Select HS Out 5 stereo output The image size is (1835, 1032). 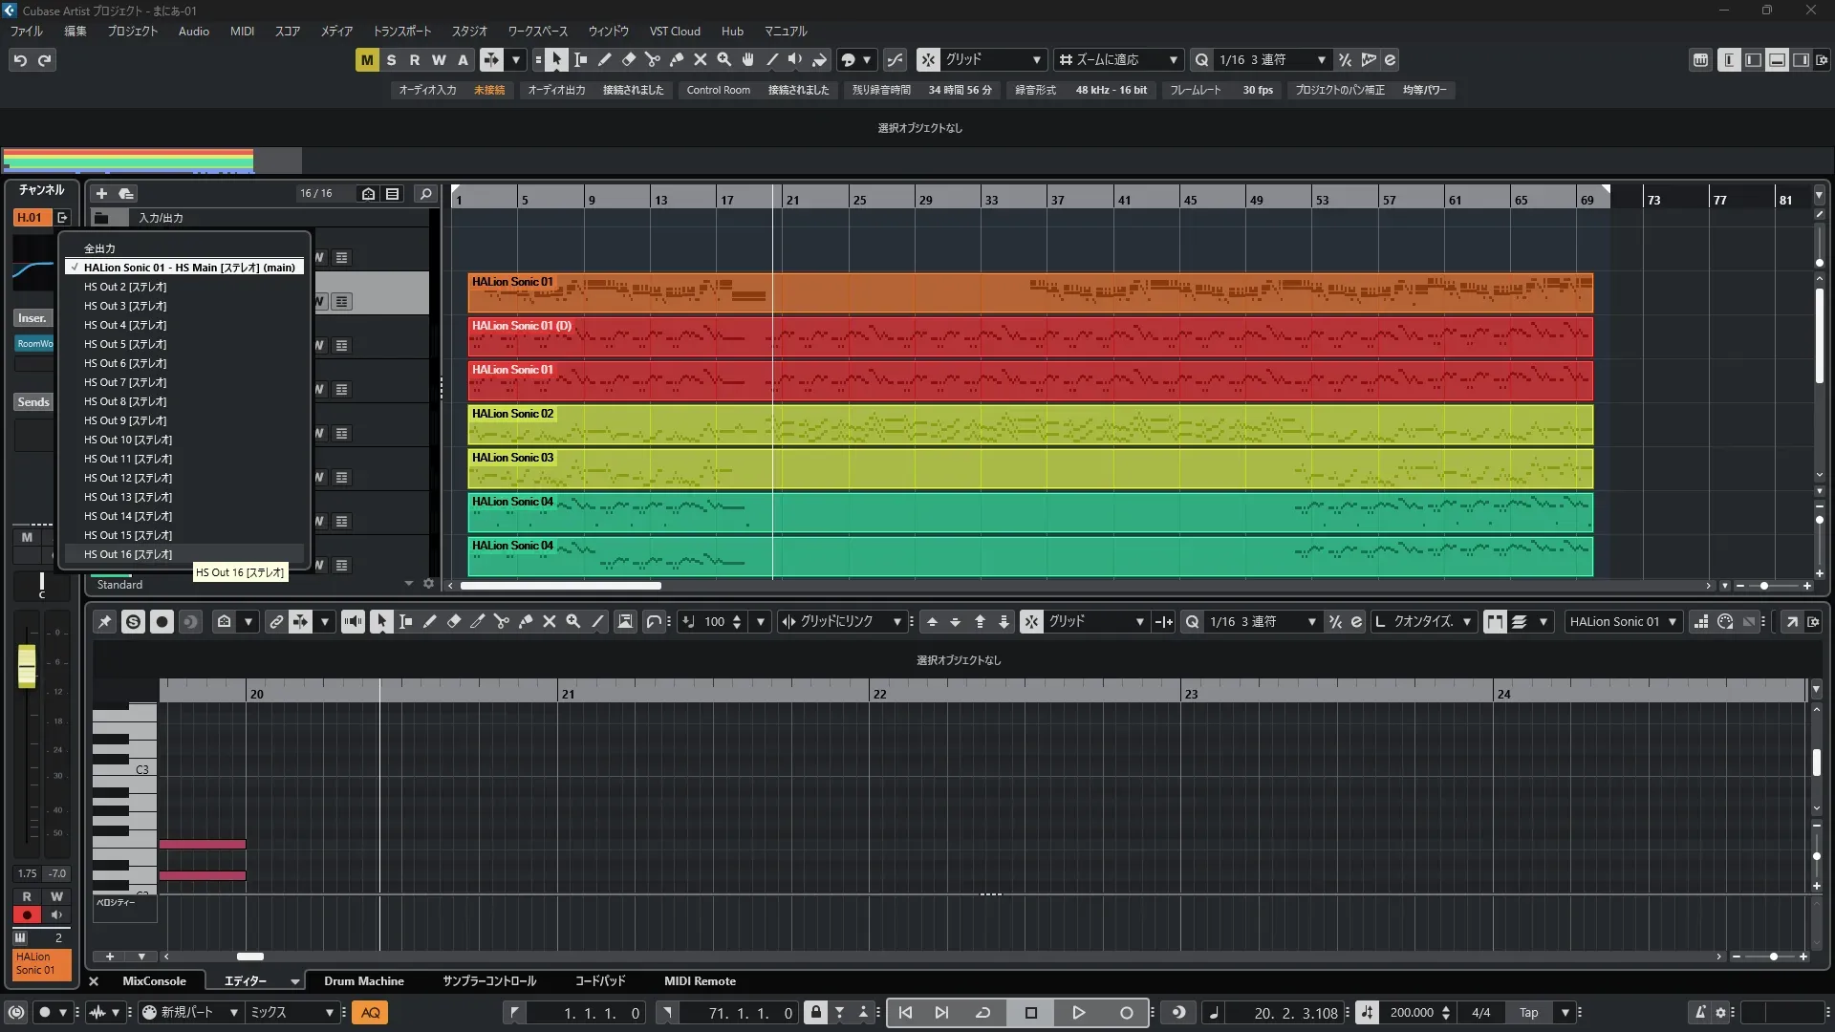[125, 344]
